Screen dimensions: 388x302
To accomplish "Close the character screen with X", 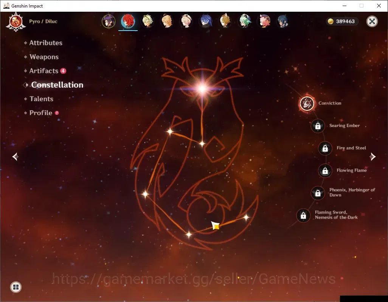I will [x=372, y=22].
